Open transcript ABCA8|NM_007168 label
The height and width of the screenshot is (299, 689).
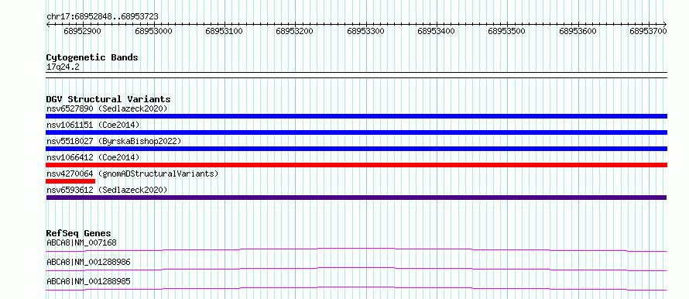pos(82,242)
